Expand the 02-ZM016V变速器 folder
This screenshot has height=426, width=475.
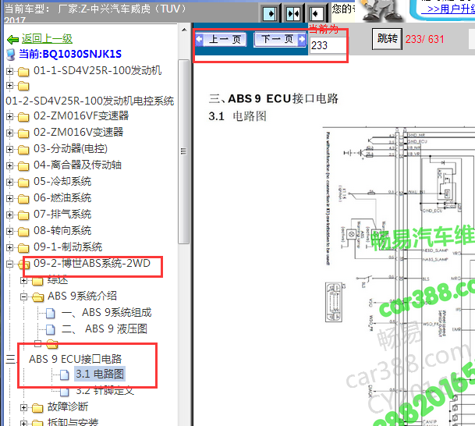click(9, 133)
